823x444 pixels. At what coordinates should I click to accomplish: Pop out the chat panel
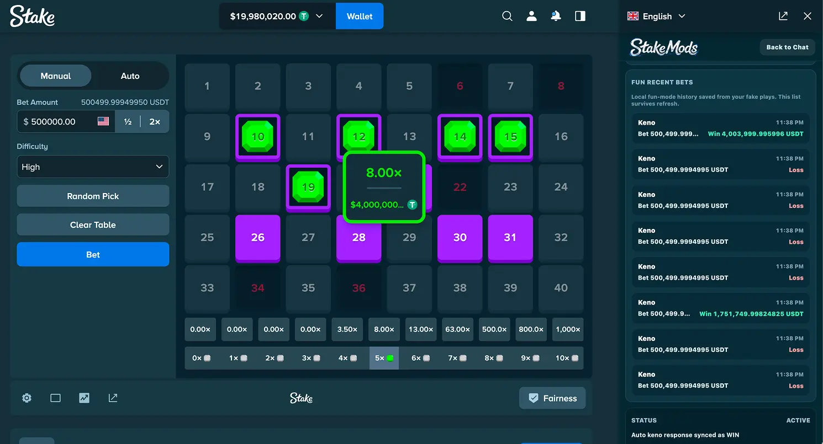point(783,16)
